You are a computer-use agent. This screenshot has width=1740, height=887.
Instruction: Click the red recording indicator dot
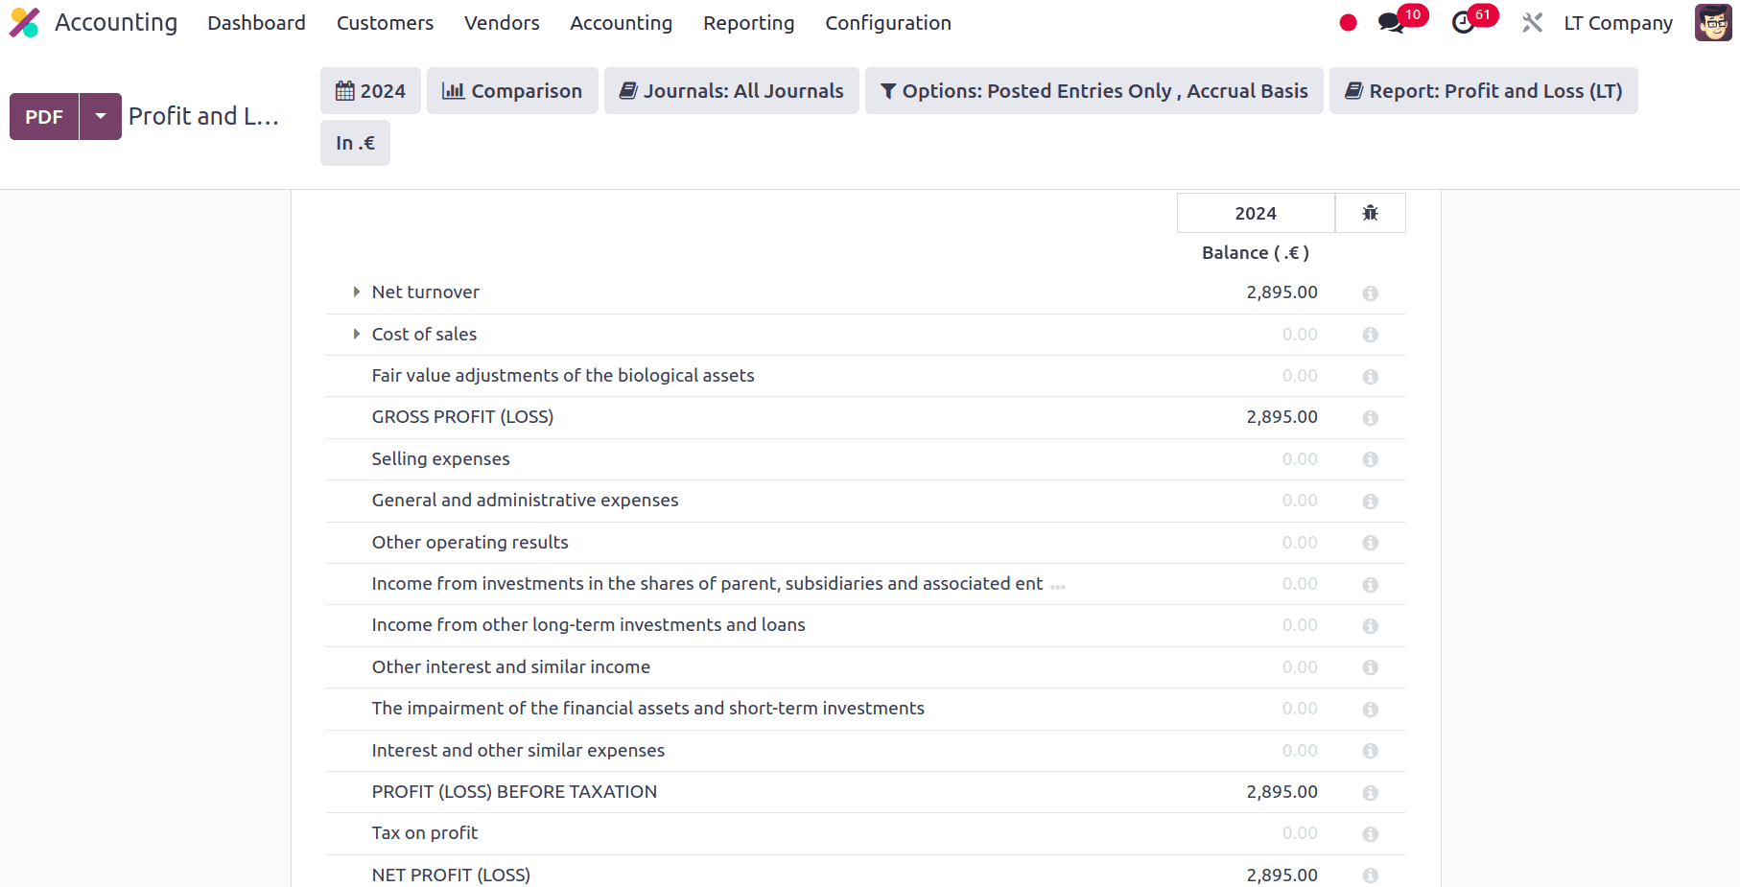pyautogui.click(x=1348, y=23)
